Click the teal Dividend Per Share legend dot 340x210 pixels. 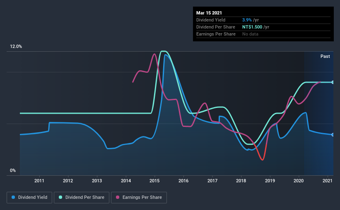60,197
